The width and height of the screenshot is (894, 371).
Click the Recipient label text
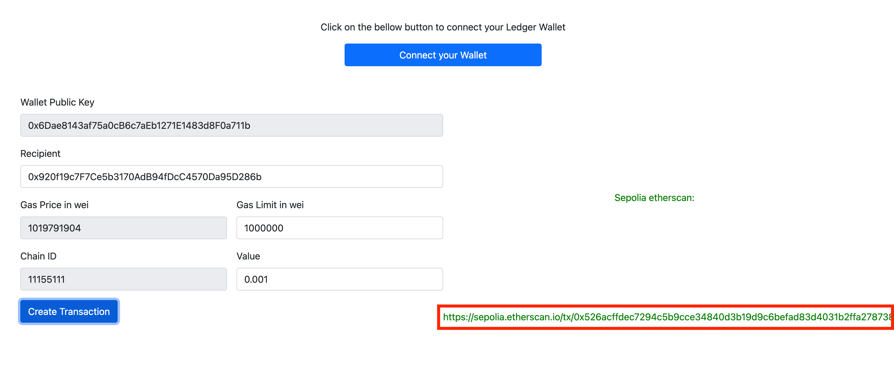click(40, 153)
